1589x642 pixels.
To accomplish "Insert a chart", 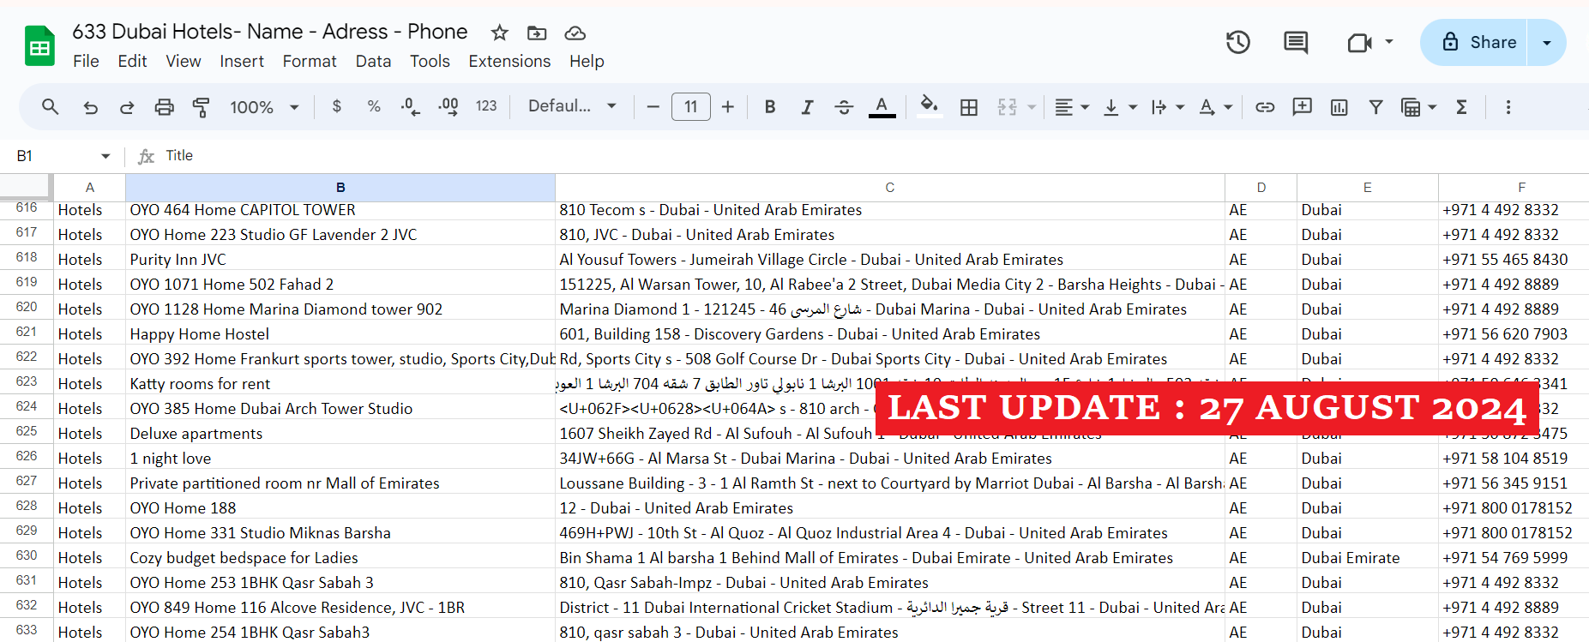I will pos(1339,107).
